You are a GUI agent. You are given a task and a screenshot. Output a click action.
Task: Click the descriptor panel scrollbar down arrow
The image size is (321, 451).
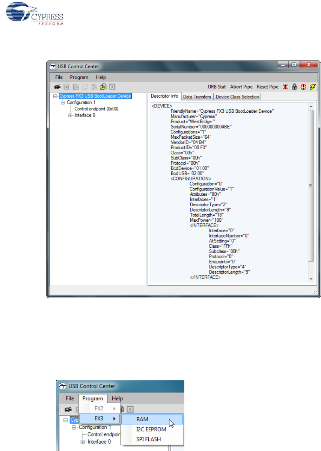(310, 279)
